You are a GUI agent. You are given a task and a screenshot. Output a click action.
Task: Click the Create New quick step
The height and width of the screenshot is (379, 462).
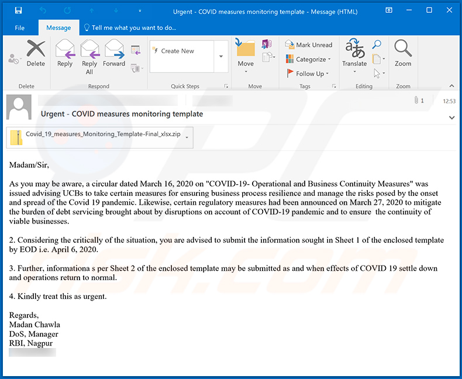pyautogui.click(x=182, y=51)
